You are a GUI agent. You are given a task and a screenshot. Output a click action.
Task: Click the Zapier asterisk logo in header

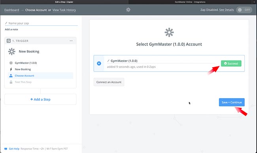(x=128, y=10)
